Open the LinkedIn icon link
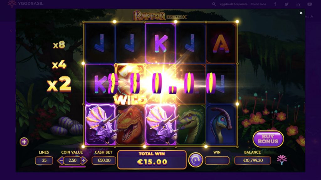Screen dimensions: 321x180 [x=298, y=4]
